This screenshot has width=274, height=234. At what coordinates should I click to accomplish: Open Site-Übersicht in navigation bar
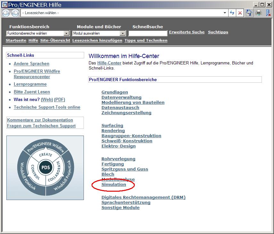click(x=55, y=40)
